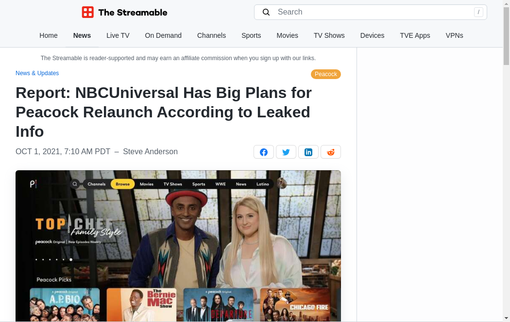This screenshot has height=322, width=510.
Task: Share article on Twitter
Action: point(286,152)
